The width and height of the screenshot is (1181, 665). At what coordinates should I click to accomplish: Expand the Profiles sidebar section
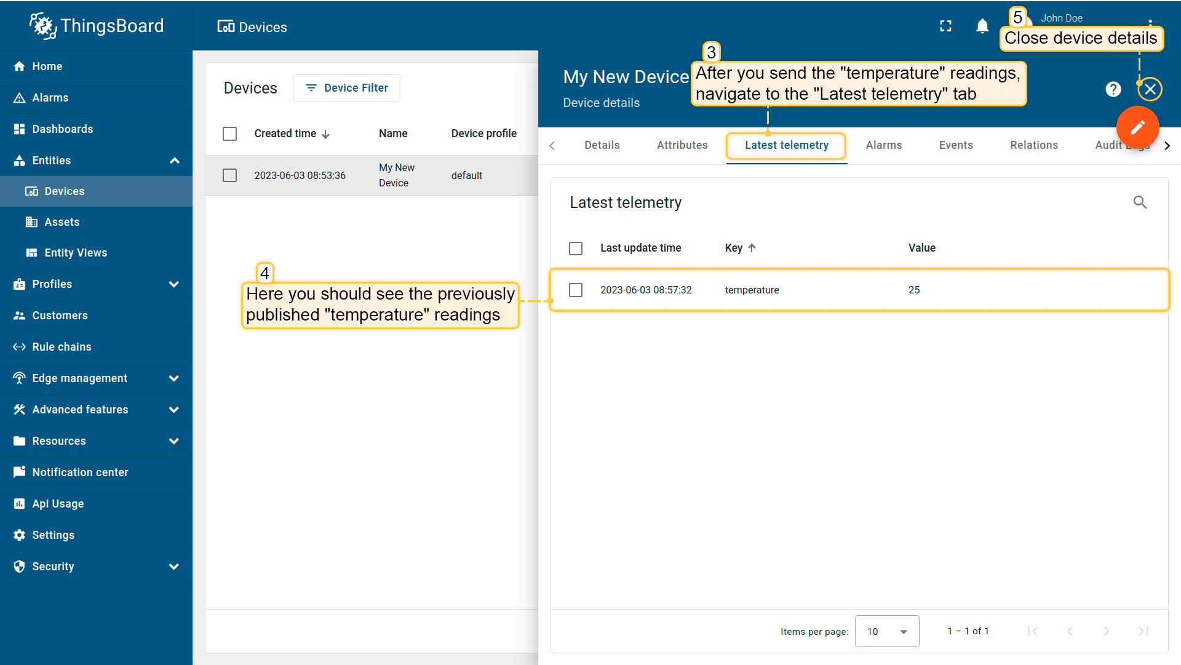point(174,284)
